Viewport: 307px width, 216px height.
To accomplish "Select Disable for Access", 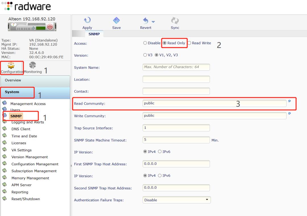I will click(x=145, y=43).
